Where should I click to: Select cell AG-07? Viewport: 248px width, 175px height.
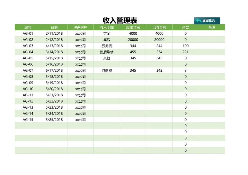pos(28,70)
